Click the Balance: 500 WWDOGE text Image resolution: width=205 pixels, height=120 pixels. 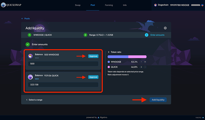coord(47,55)
